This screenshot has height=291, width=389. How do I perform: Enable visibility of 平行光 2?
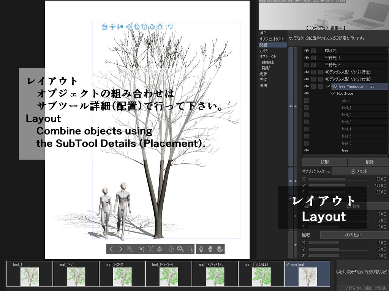[x=307, y=65]
